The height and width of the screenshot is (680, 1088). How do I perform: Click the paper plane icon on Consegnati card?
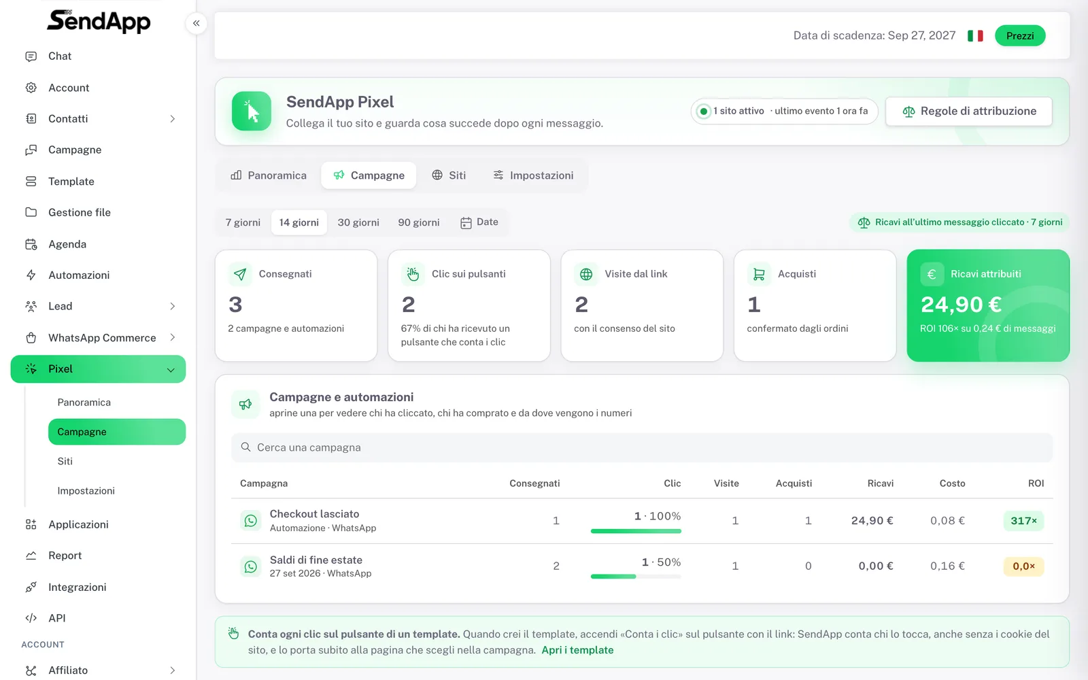tap(240, 274)
